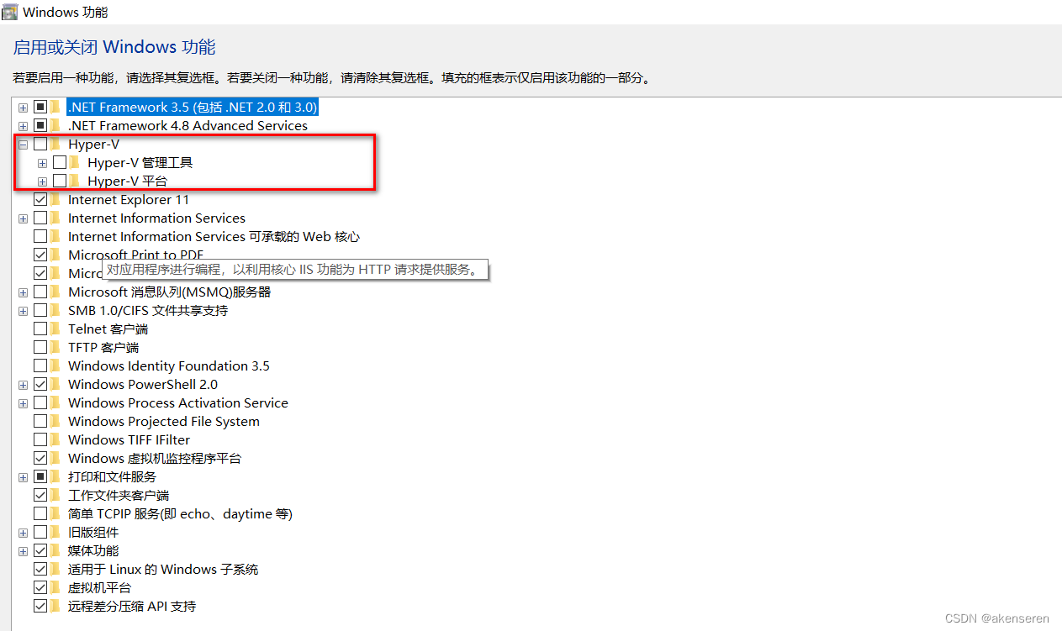The image size is (1062, 631).
Task: Click the folder icon beside Windows Projected File System
Action: pos(55,422)
